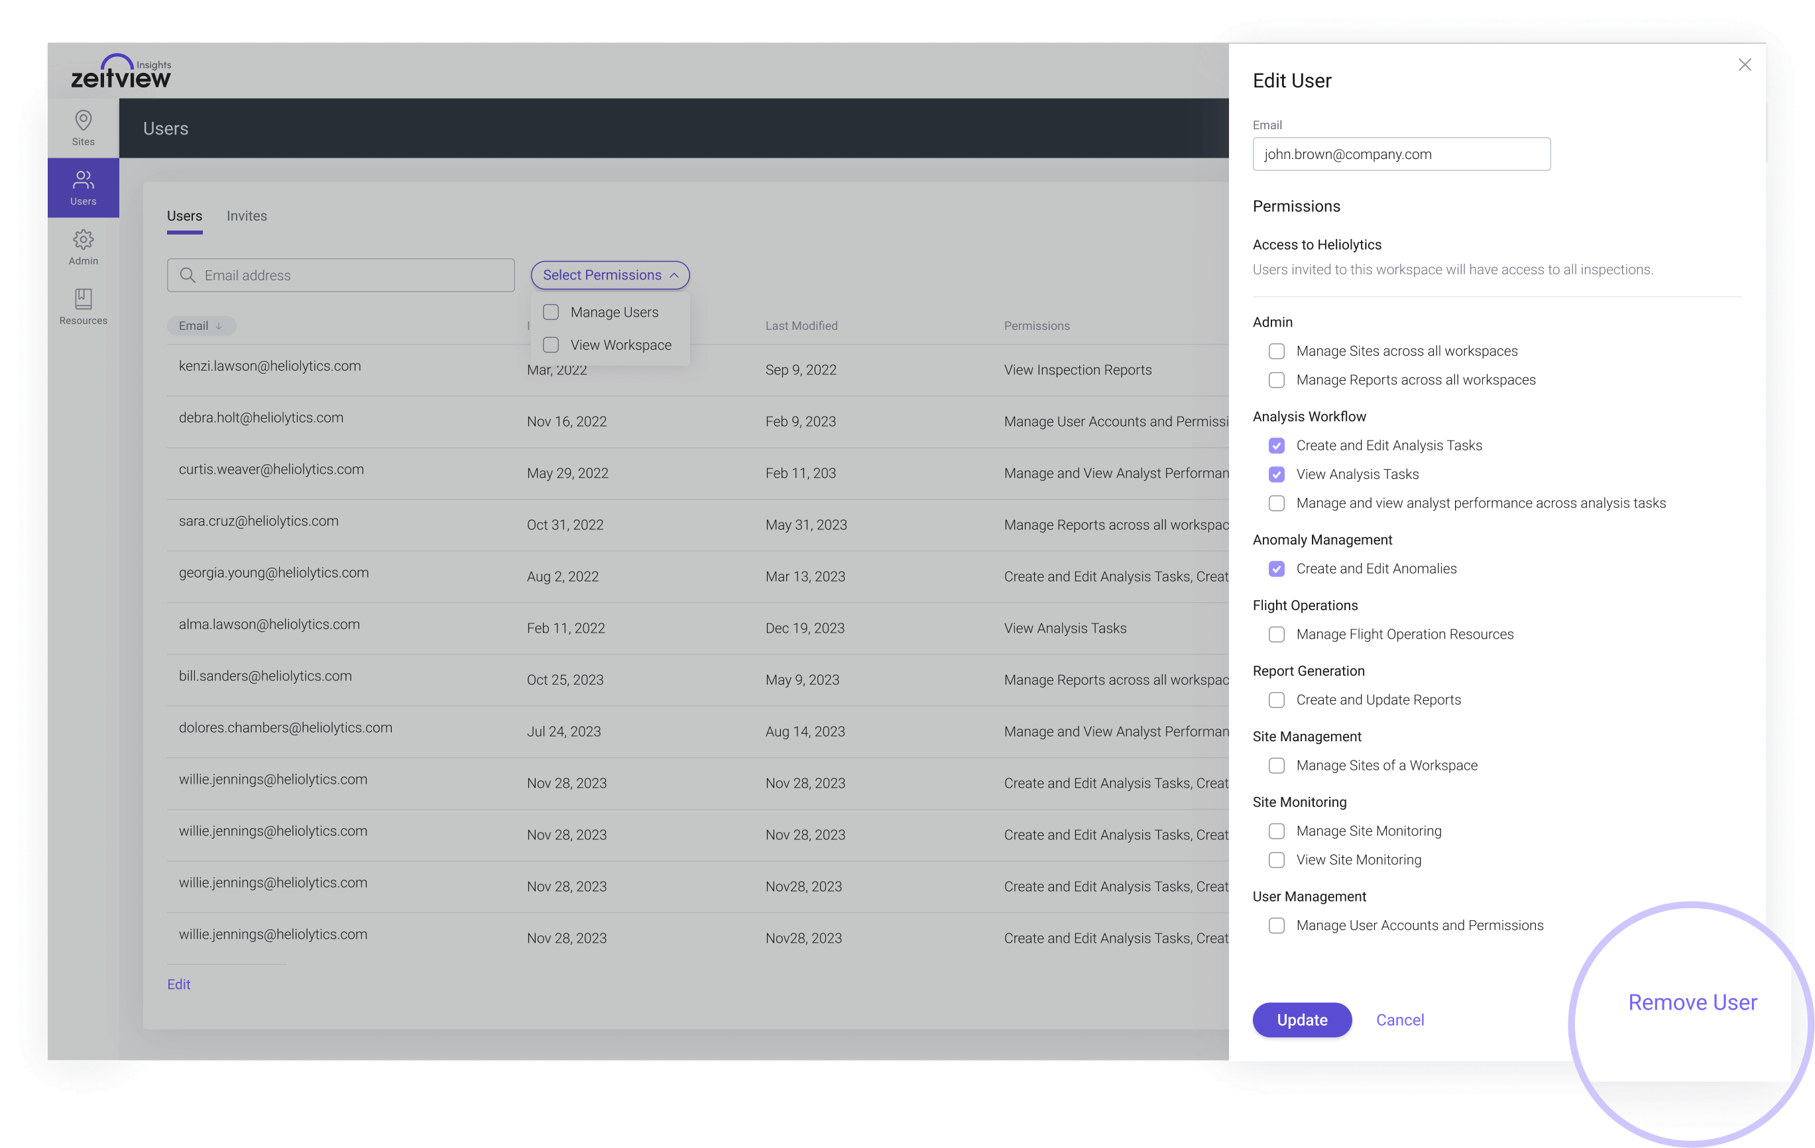Enable Manage Sites across all workspaces
The image size is (1815, 1148).
[x=1276, y=351]
